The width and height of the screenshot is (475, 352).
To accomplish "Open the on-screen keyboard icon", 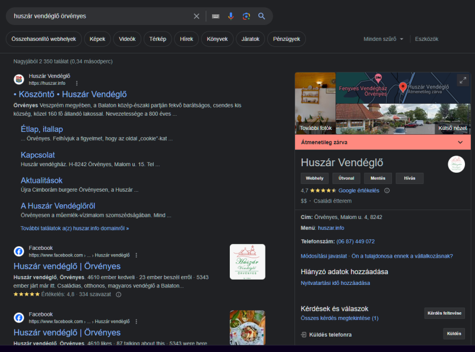I will (x=216, y=16).
